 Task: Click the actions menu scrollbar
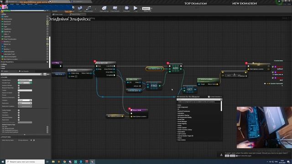[221, 106]
